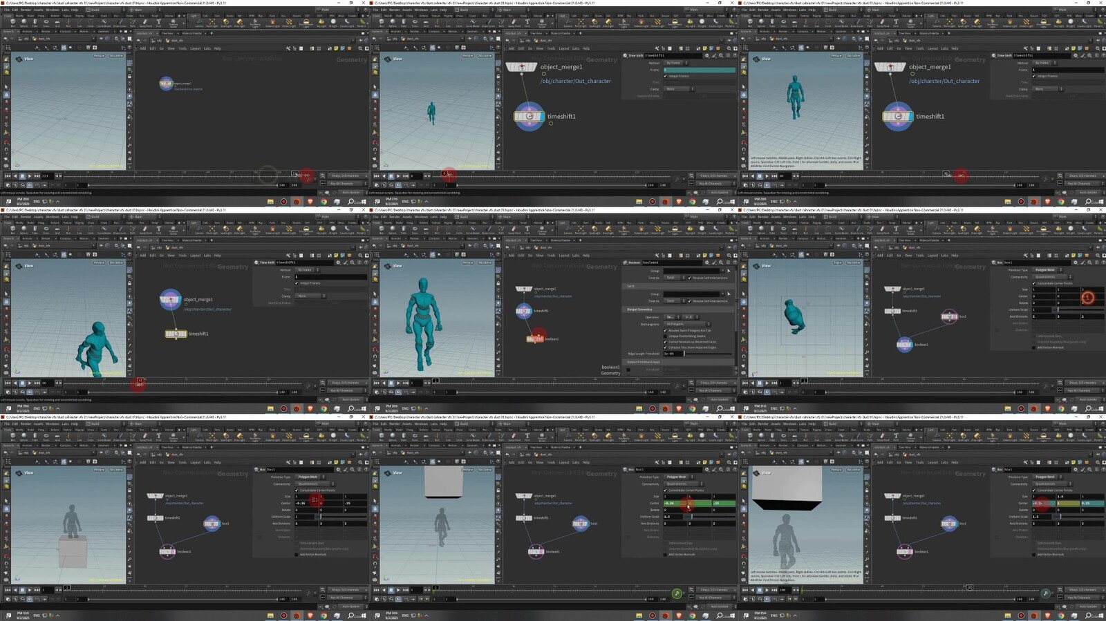The width and height of the screenshot is (1106, 621).
Task: Click Auto Update button in Boolean parameters window
Action: pyautogui.click(x=720, y=399)
